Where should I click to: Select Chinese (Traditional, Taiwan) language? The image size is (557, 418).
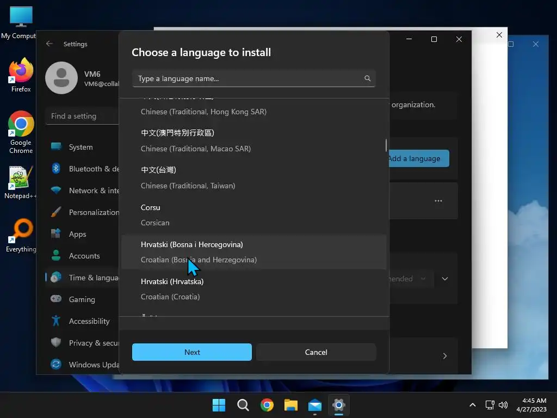coord(253,178)
